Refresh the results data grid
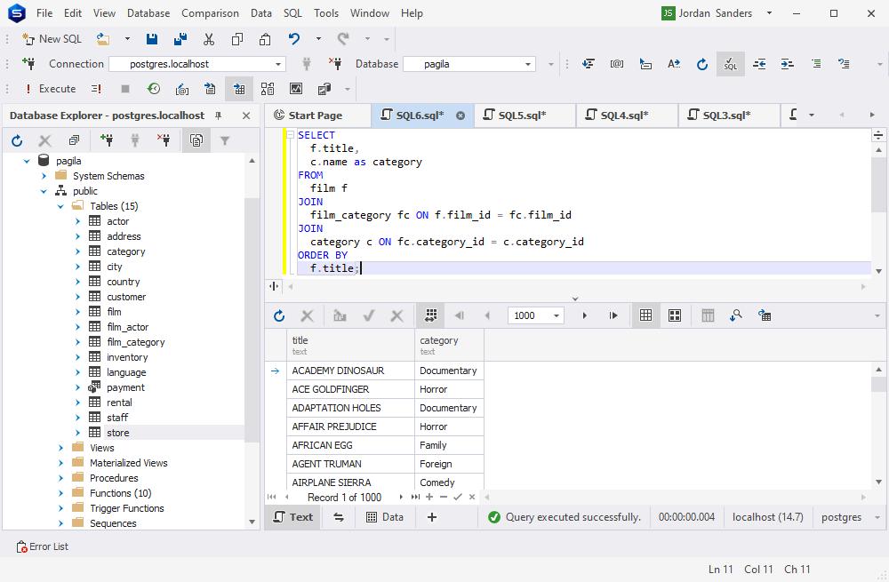The height and width of the screenshot is (582, 889). point(278,315)
